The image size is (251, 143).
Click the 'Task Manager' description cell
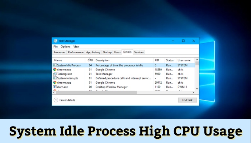[x=104, y=74]
